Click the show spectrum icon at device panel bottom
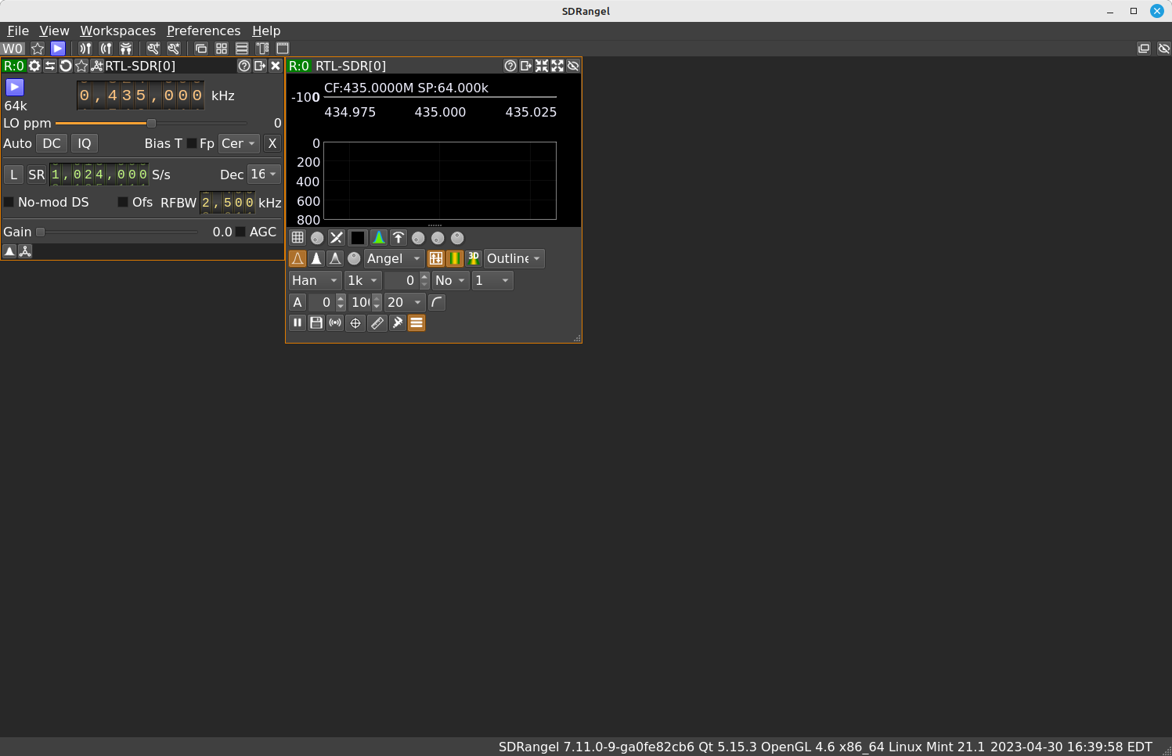 pos(9,251)
